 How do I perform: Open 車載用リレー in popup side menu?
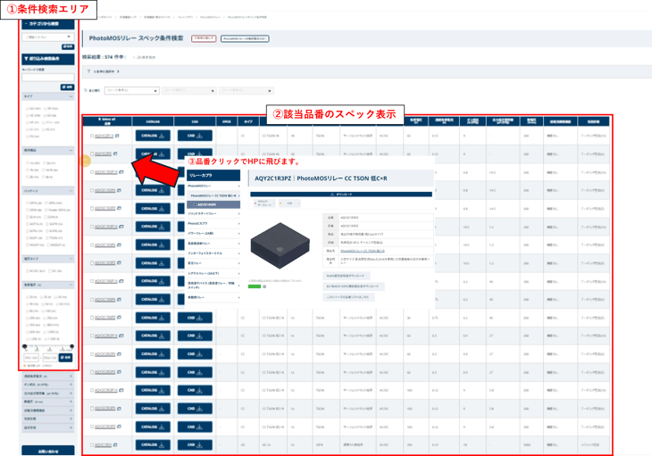point(213,297)
